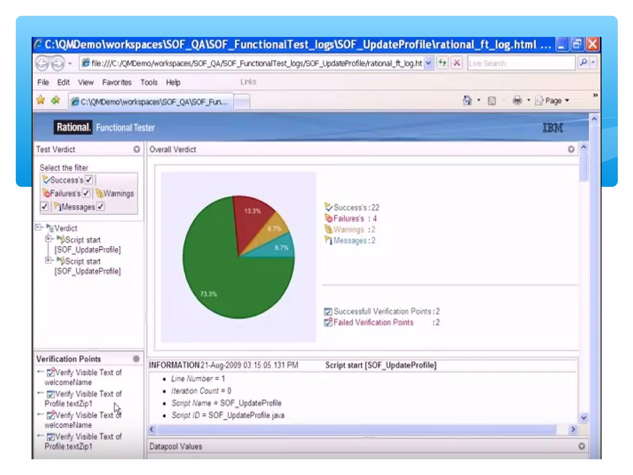Open the Favorites Center star icon
Viewport: 633px width, 475px height.
click(x=41, y=101)
